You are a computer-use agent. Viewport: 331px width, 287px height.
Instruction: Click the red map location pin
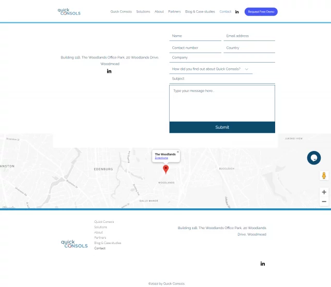click(165, 169)
